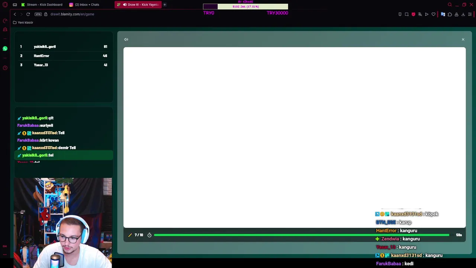476x268 pixels.
Task: Click highlighted yakisikli_goril "tel" message
Action: click(64, 155)
